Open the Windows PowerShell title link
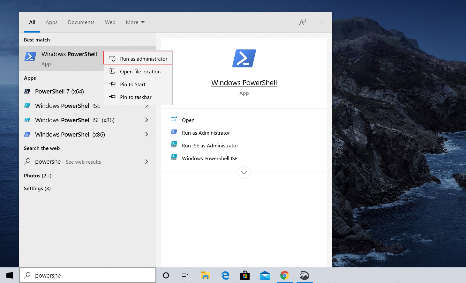The width and height of the screenshot is (466, 283). [x=244, y=83]
